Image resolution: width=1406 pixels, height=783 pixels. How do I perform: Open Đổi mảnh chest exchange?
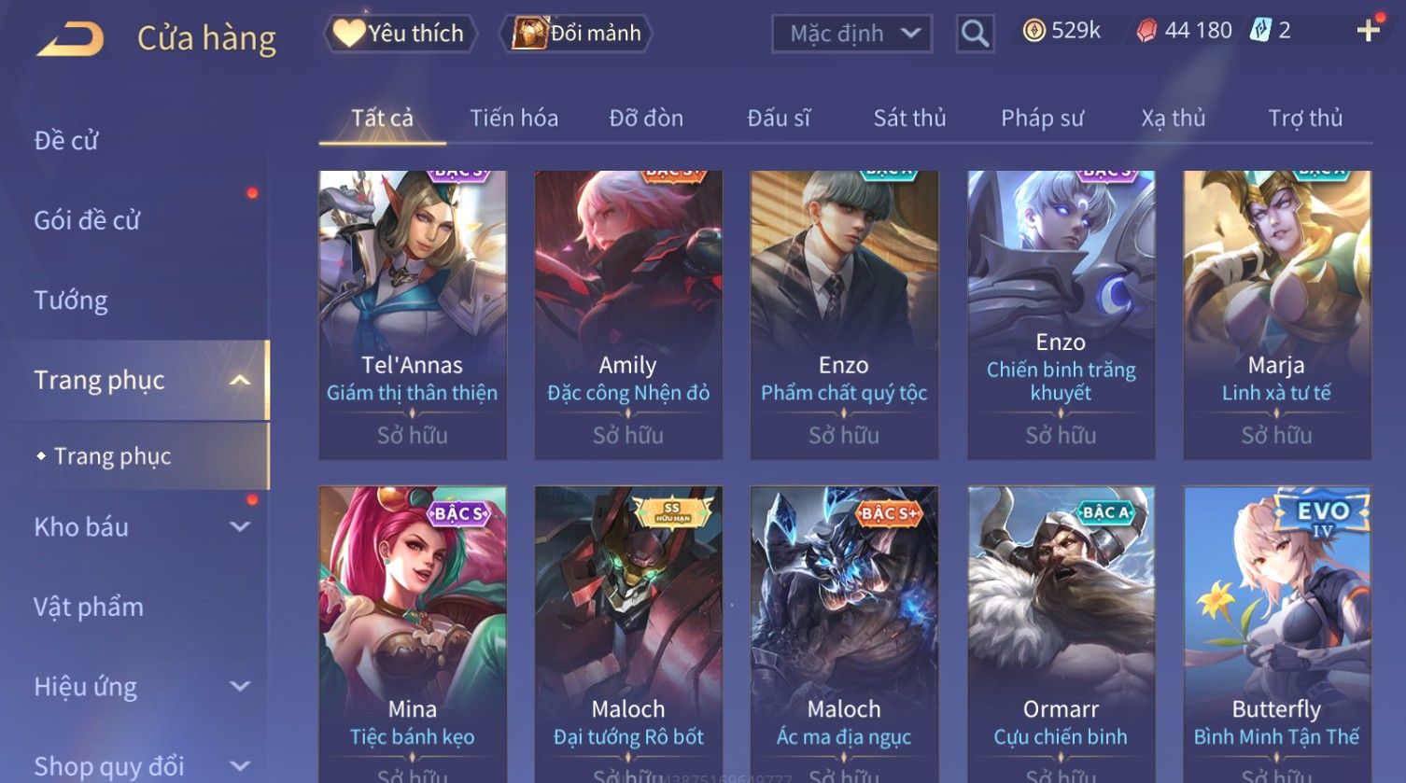578,34
